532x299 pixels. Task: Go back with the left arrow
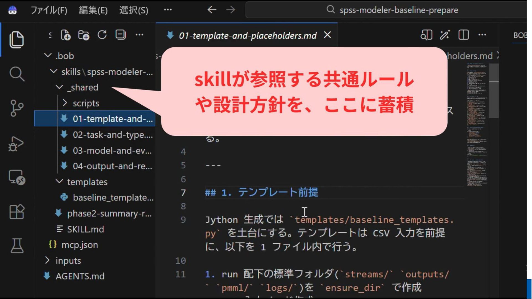(x=212, y=10)
